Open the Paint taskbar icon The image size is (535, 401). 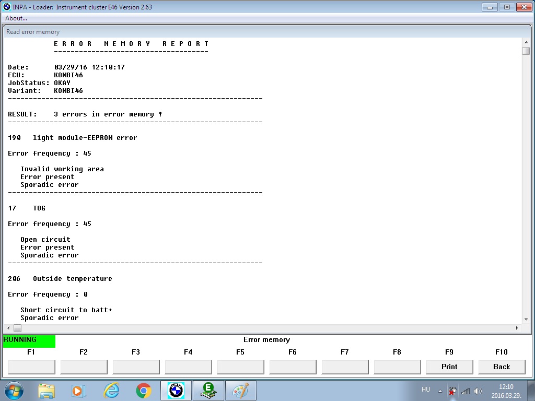click(x=240, y=391)
